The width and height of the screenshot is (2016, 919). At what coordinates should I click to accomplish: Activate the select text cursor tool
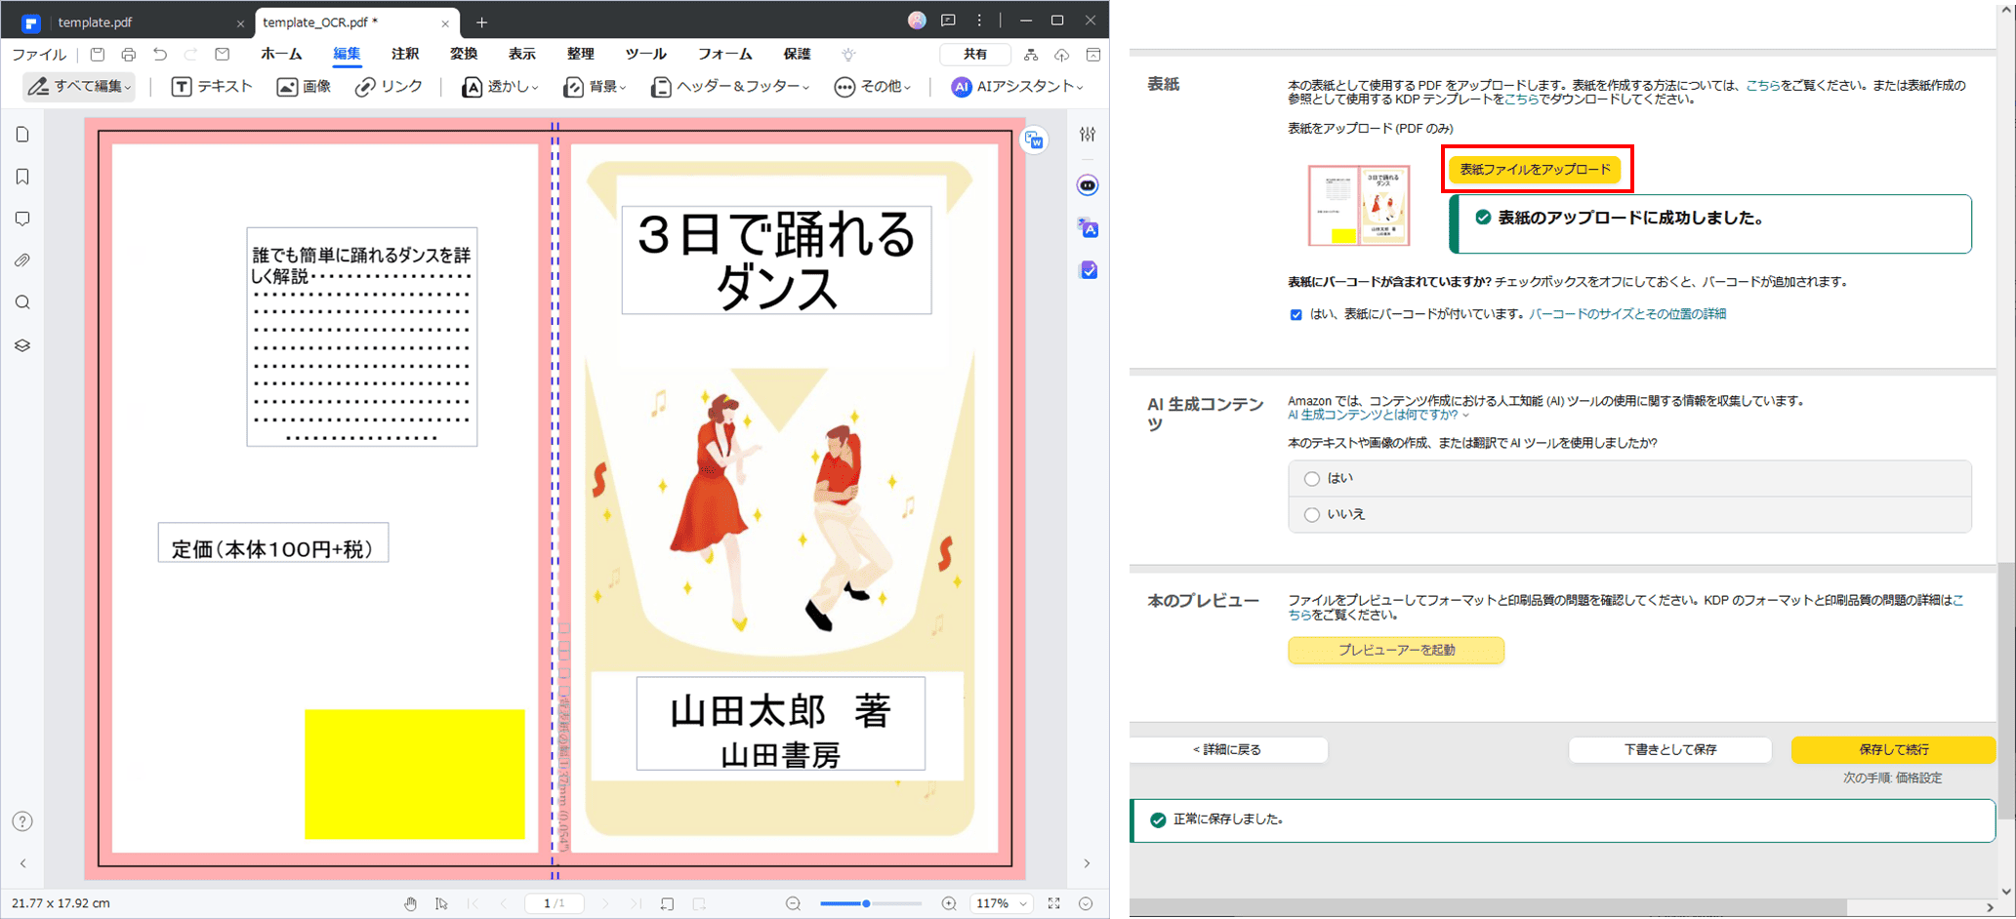(441, 903)
